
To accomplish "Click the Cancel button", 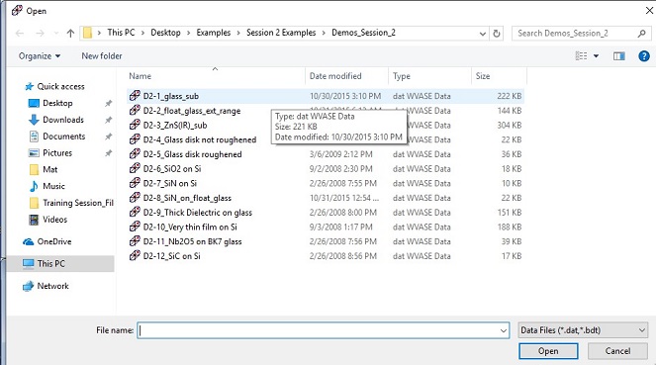I will [617, 351].
